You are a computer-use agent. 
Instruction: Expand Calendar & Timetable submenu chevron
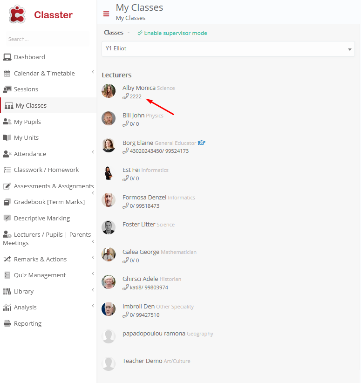pos(93,72)
